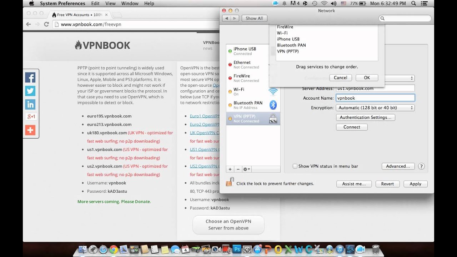Select the Wi-Fi service icon in sidebar

(x=273, y=92)
